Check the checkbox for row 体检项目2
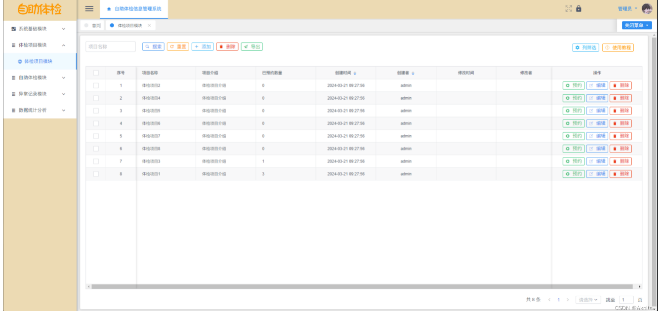 (96, 85)
